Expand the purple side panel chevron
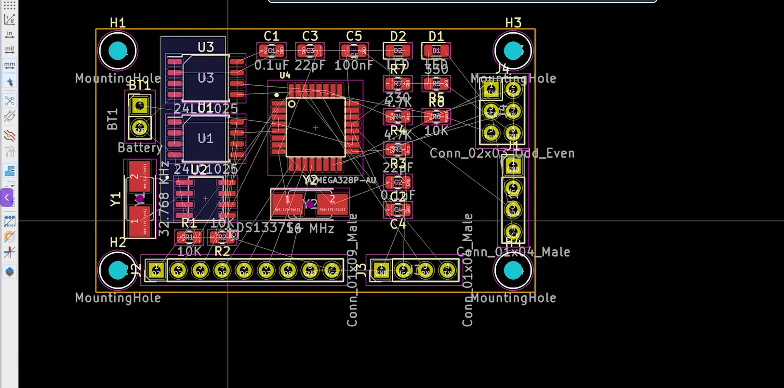The width and height of the screenshot is (784, 388). click(6, 197)
